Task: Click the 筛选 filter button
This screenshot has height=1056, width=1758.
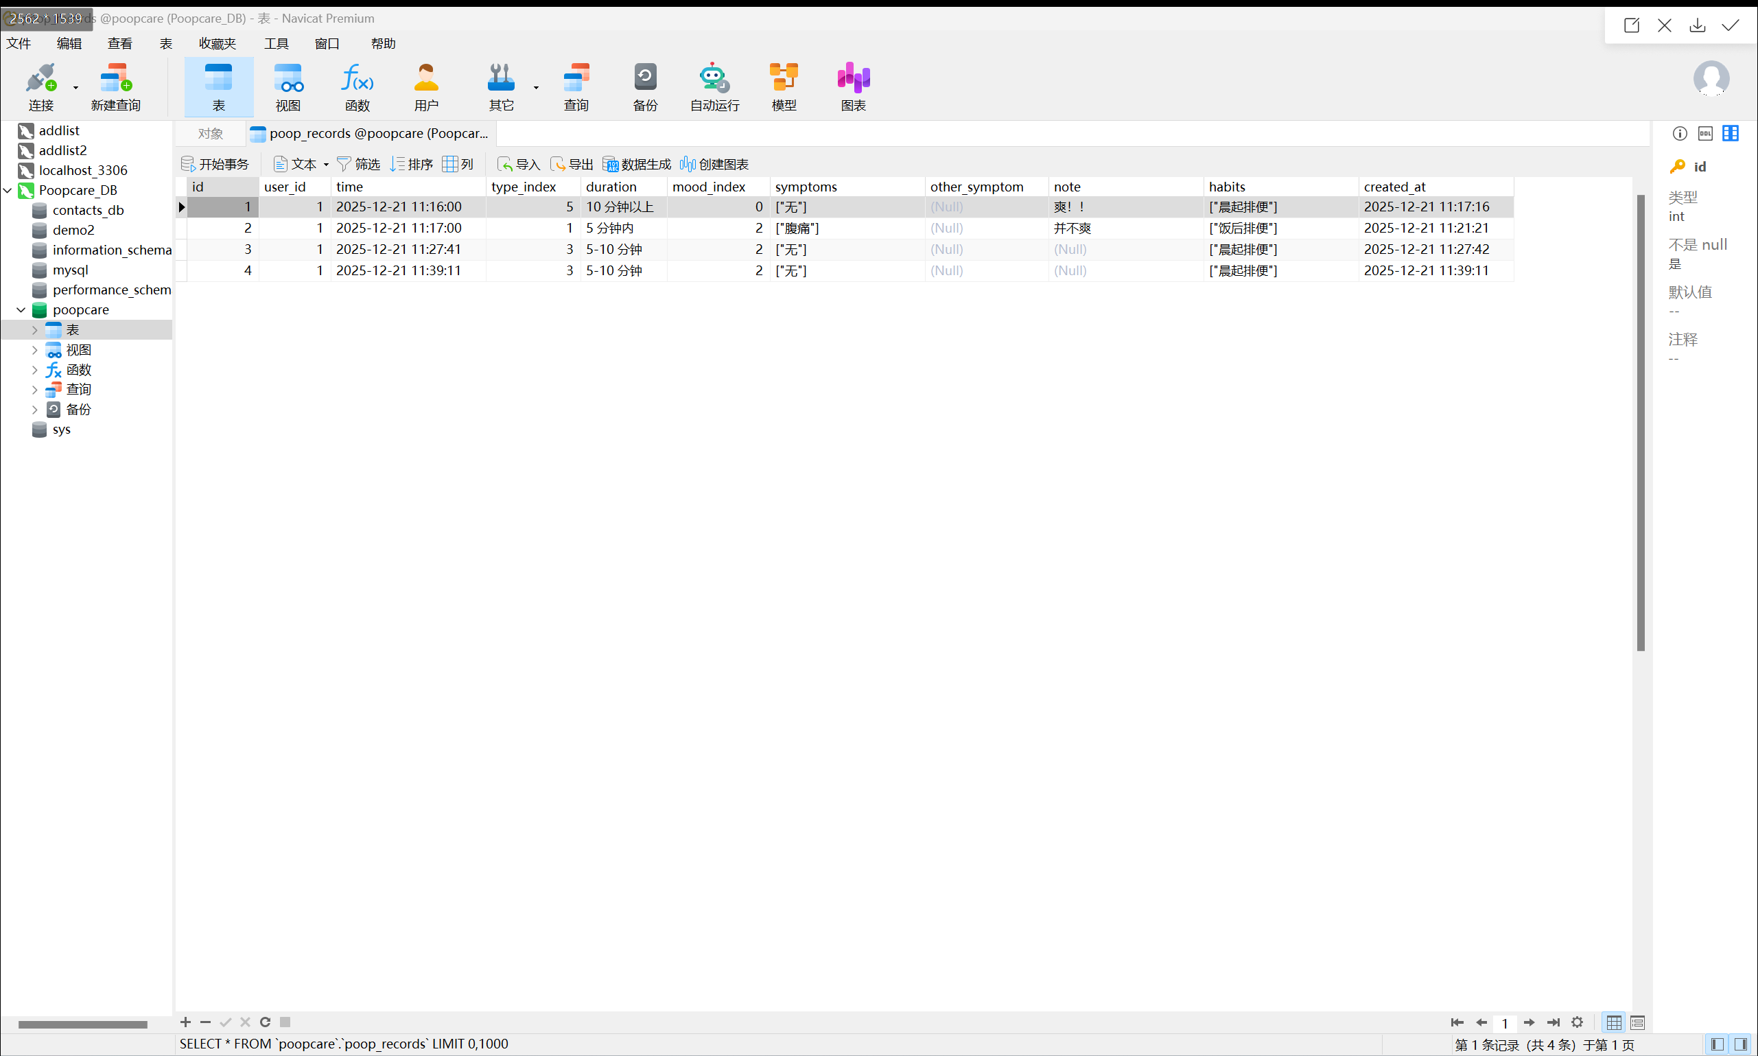Action: (359, 165)
